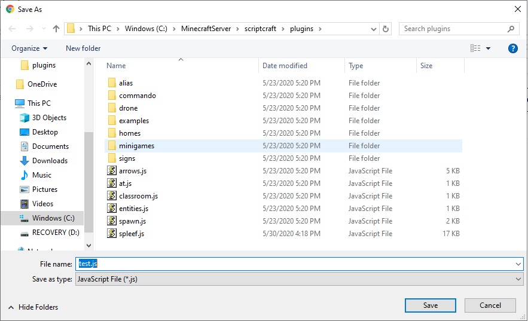Select the entities.js file
The height and width of the screenshot is (321, 528).
(x=134, y=209)
